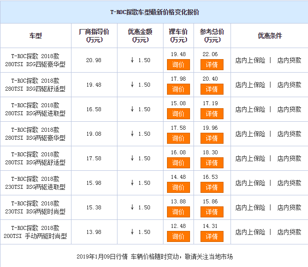View 详情 under total price 14.31
The image size is (308, 267).
click(x=212, y=236)
